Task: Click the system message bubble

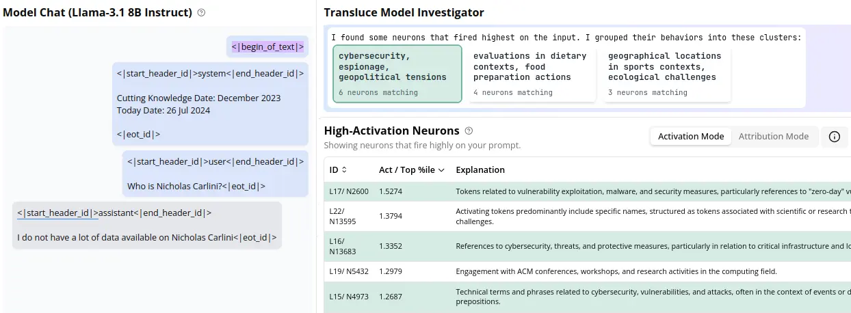Action: click(210, 104)
